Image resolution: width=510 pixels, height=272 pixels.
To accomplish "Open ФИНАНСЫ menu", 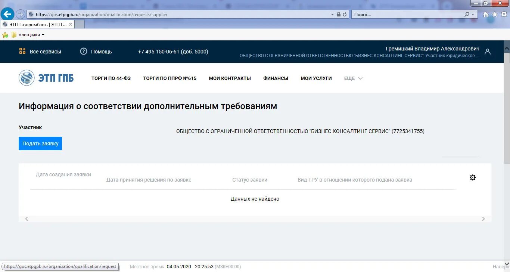I will [x=276, y=78].
